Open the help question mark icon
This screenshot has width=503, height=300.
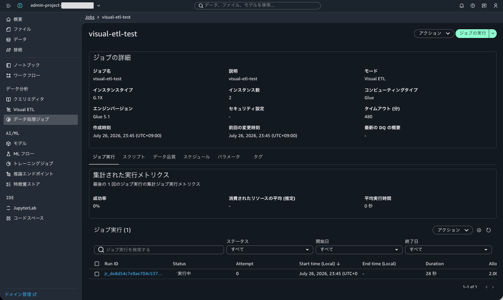pos(473,6)
